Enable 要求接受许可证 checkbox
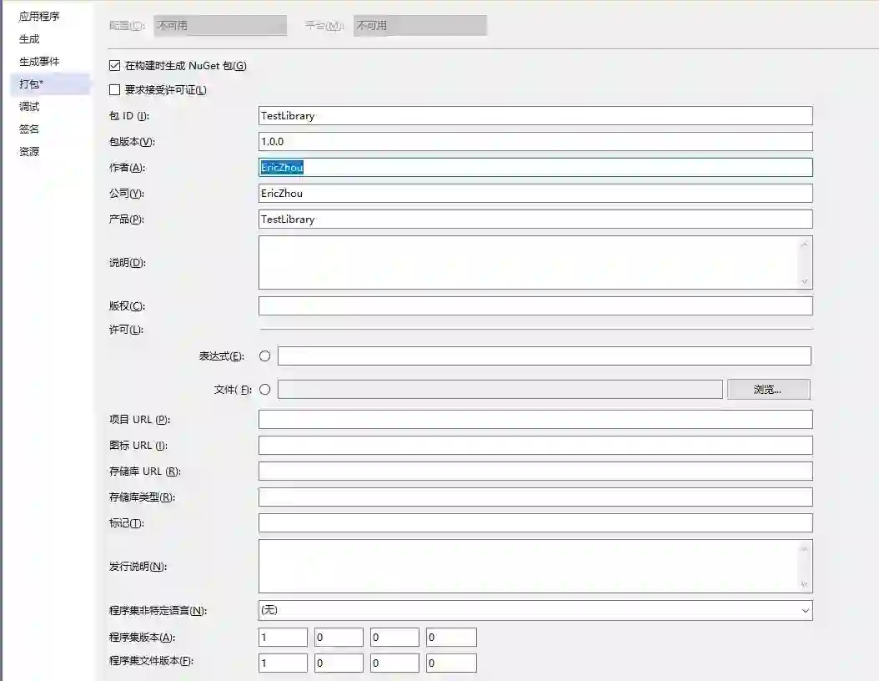Image resolution: width=879 pixels, height=681 pixels. [x=115, y=90]
